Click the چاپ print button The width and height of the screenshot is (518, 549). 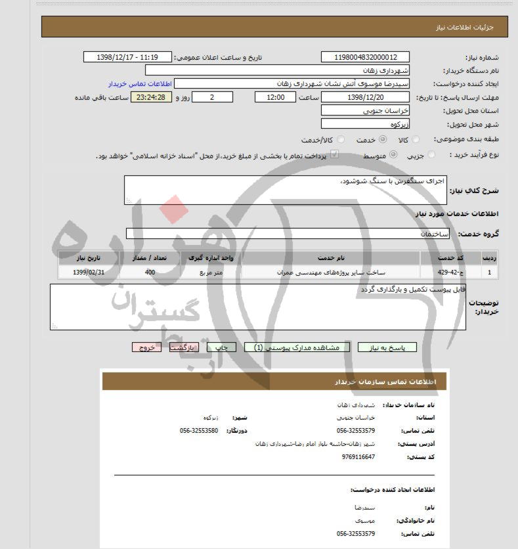(x=221, y=347)
